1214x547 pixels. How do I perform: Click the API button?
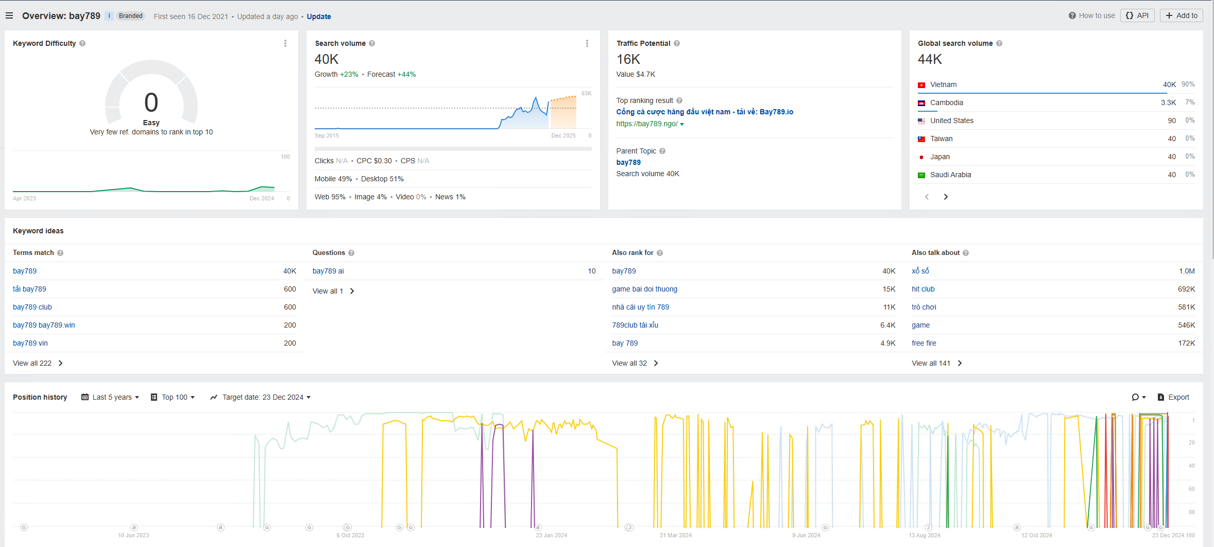point(1137,15)
